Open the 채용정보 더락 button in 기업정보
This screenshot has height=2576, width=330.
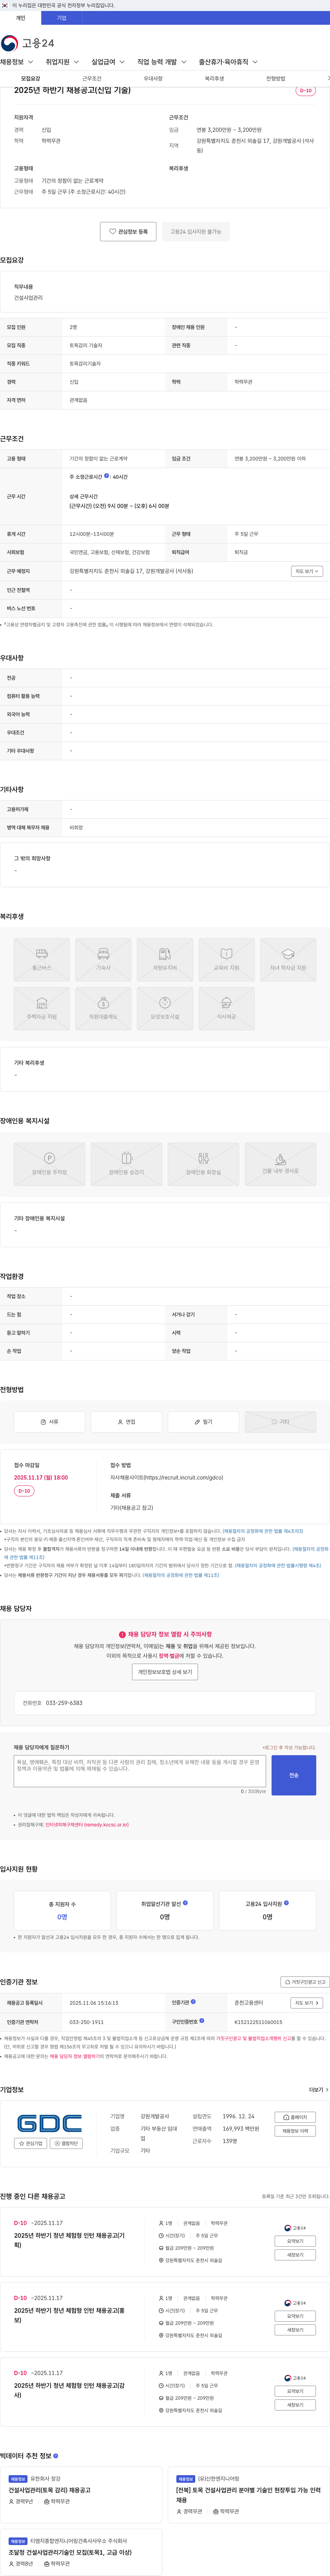[x=295, y=2131]
